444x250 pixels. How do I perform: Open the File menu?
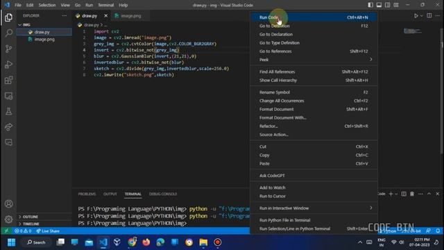tap(18, 5)
